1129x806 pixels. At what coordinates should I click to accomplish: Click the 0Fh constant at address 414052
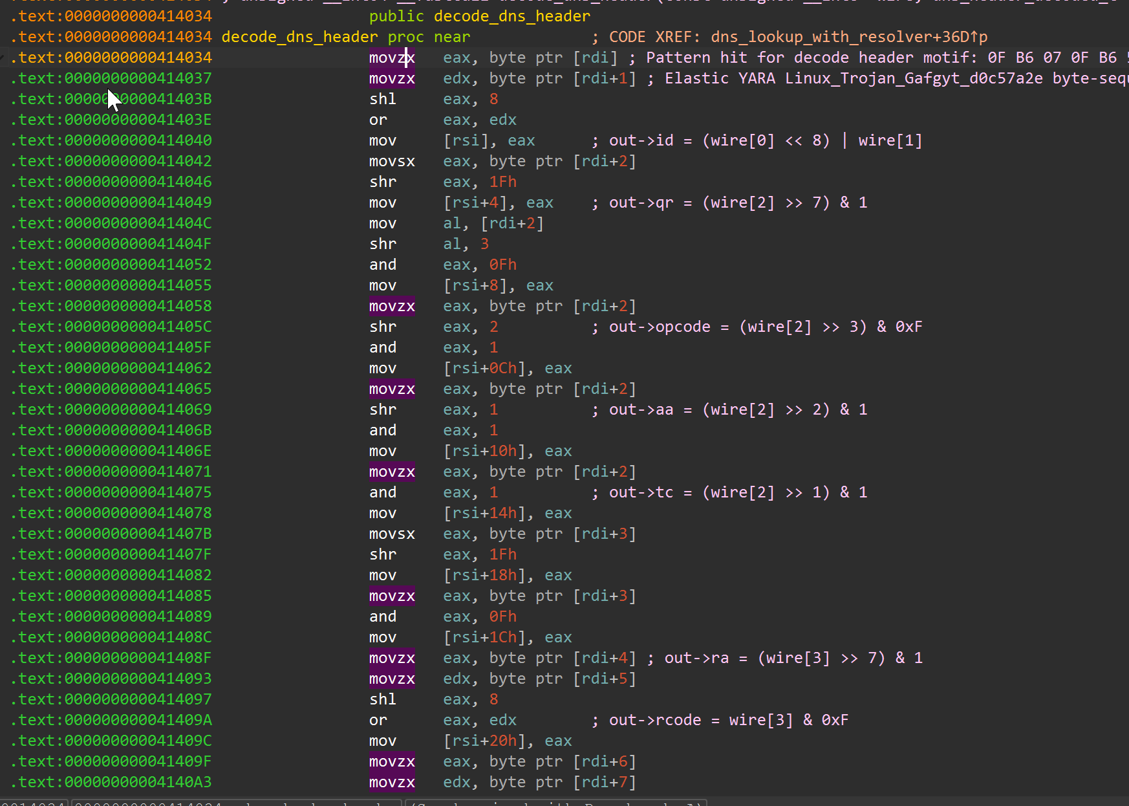pyautogui.click(x=502, y=265)
